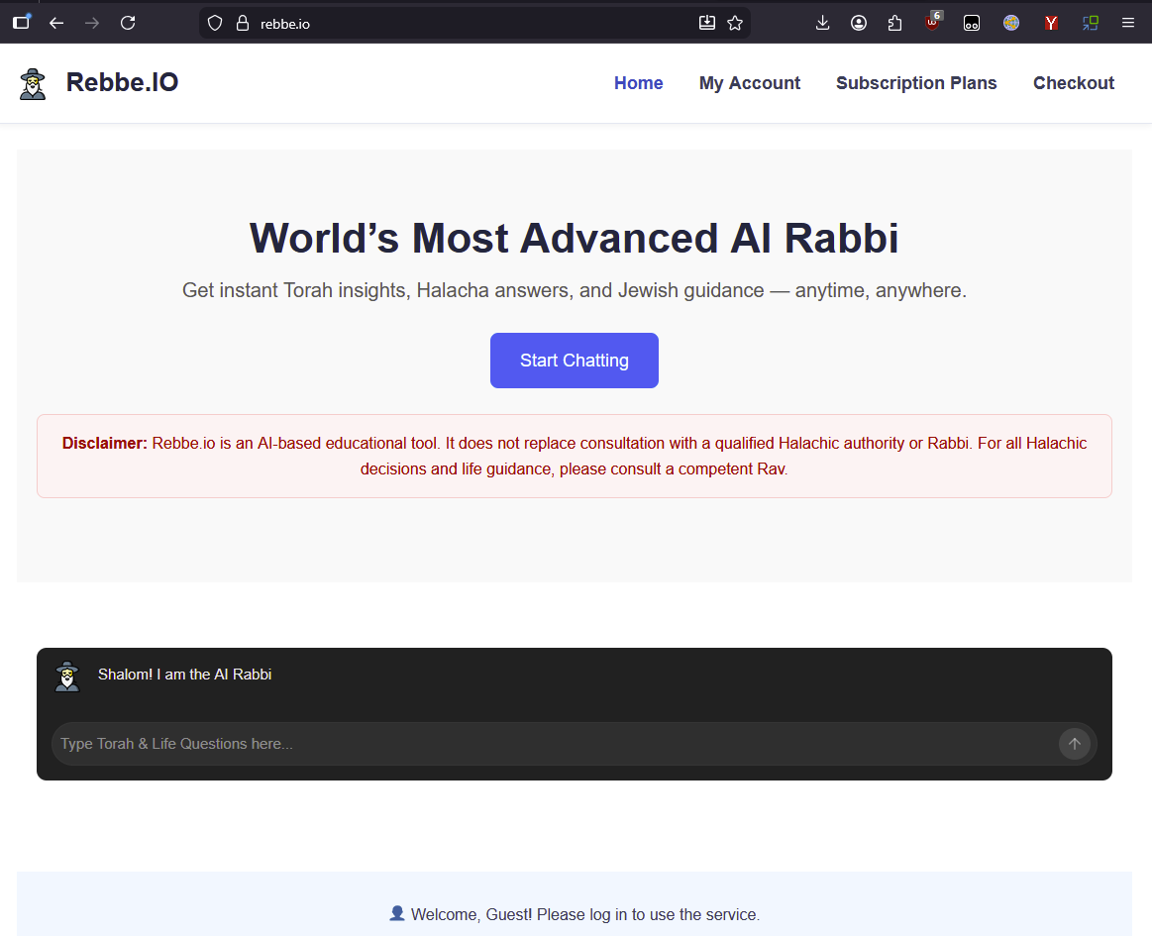The width and height of the screenshot is (1152, 936).
Task: Click the user silhouette icon beside Welcome, Guest
Action: tap(397, 913)
